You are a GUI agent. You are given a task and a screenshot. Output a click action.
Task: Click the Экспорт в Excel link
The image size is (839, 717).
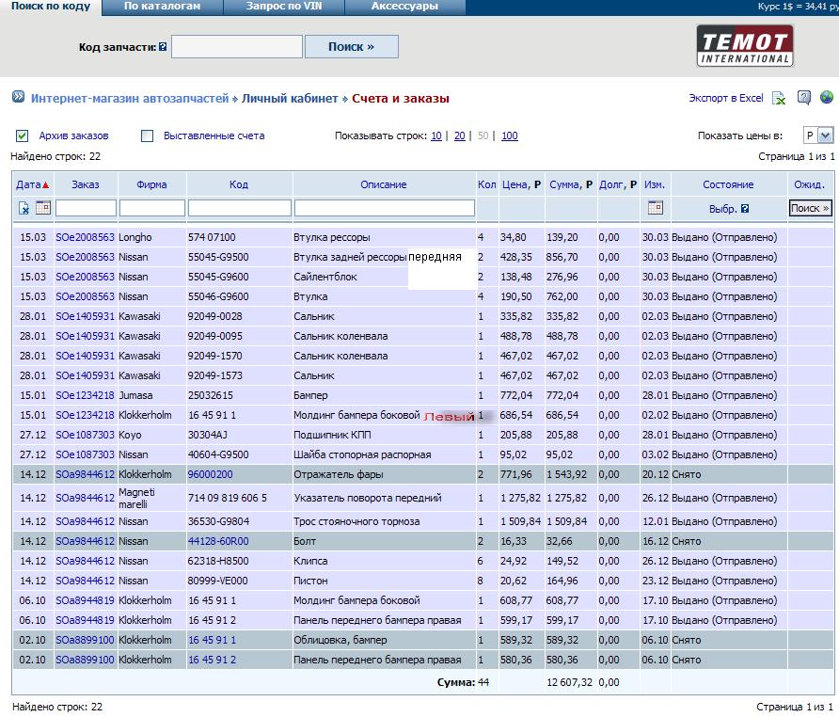(x=725, y=98)
